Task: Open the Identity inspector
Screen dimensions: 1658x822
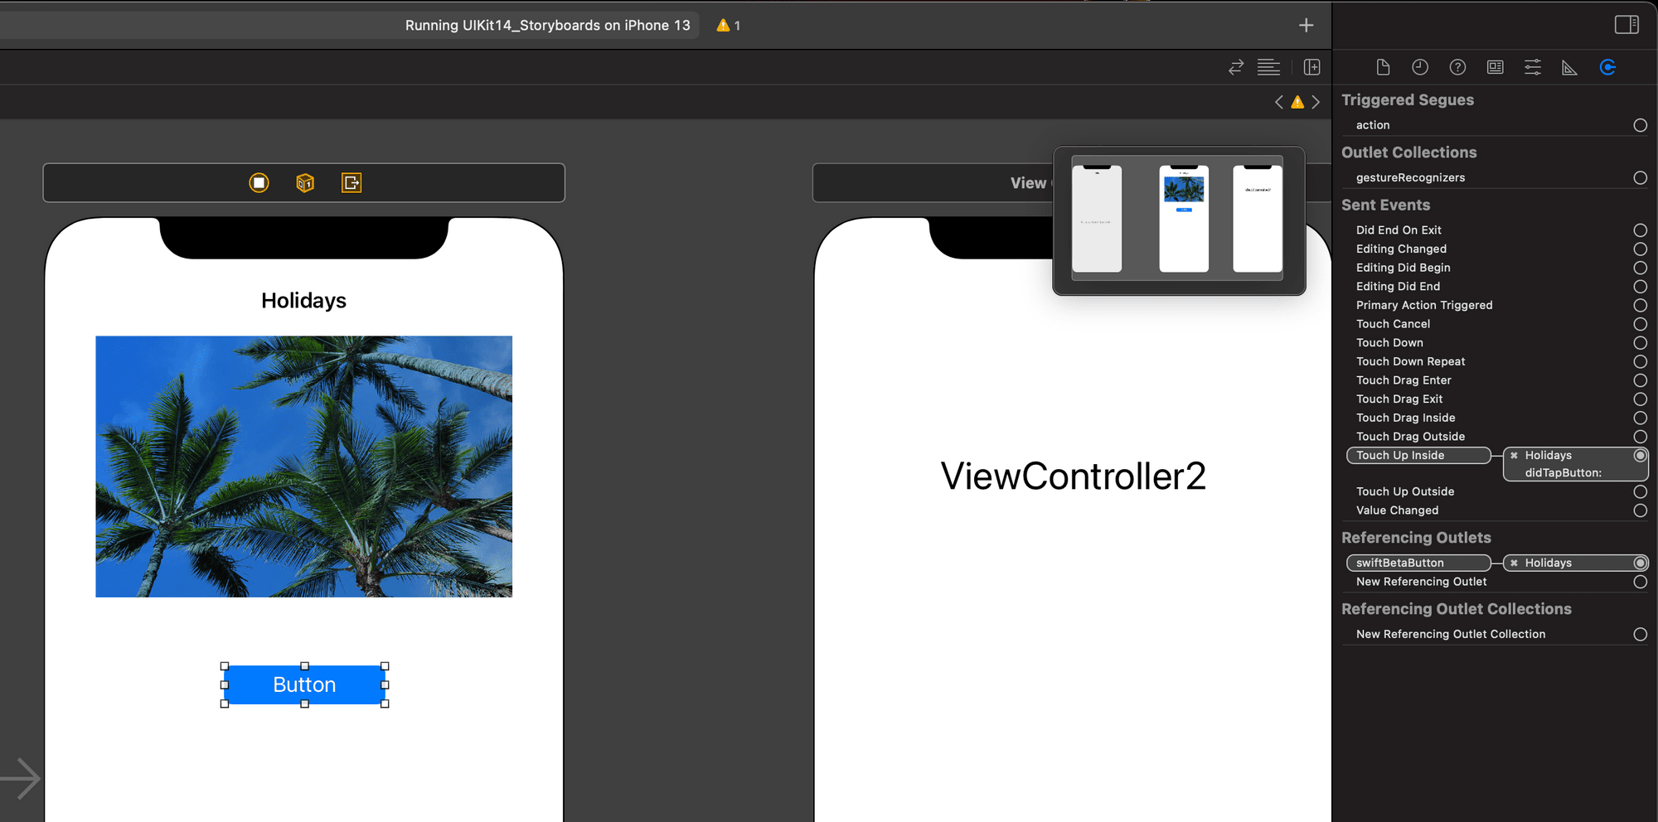Action: click(x=1495, y=67)
